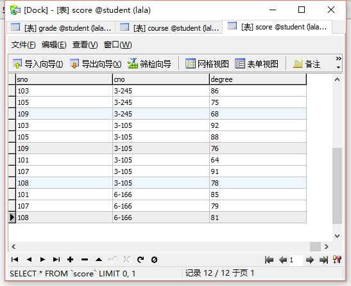Viewport: 351px width, 286px height.
Task: Switch to Form View (表单视图)
Action: coord(257,64)
